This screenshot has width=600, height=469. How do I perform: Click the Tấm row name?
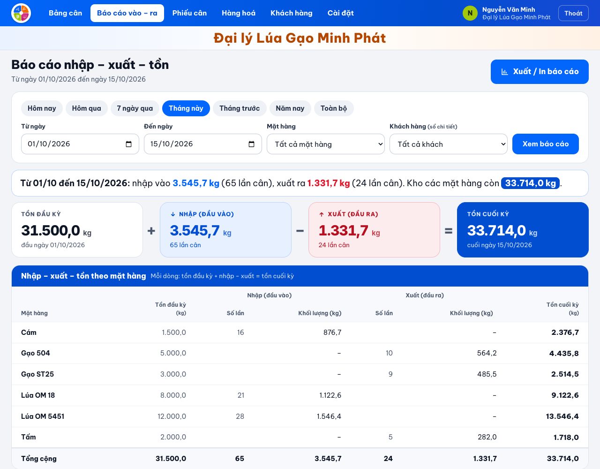(x=29, y=437)
